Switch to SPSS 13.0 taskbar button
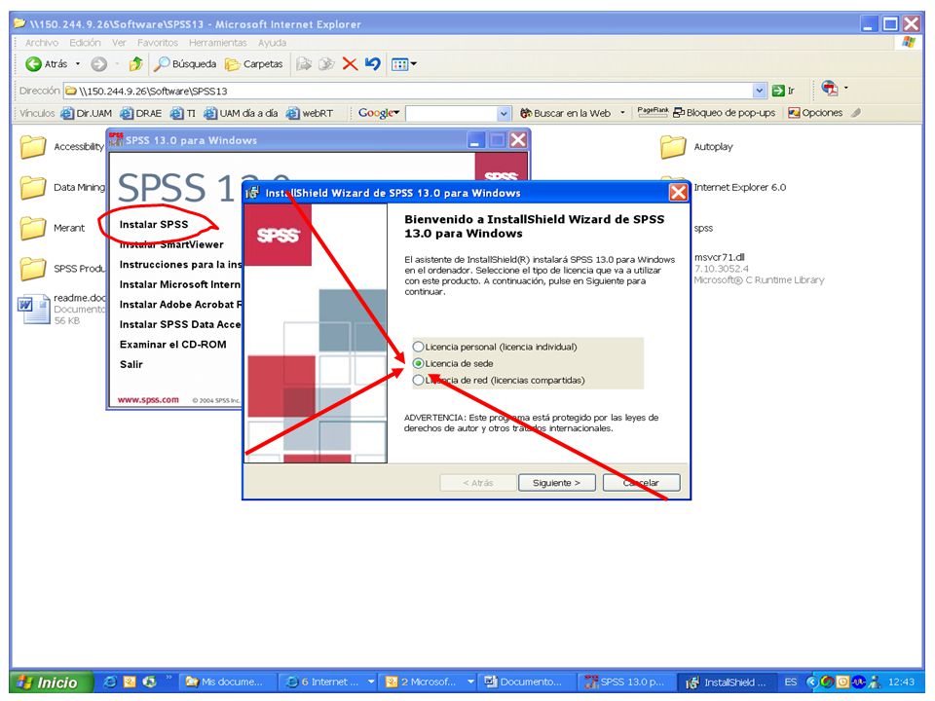This screenshot has height=701, width=935. 628,682
